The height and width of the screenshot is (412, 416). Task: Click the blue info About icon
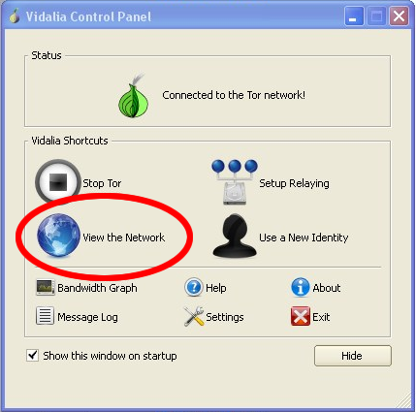click(x=301, y=287)
